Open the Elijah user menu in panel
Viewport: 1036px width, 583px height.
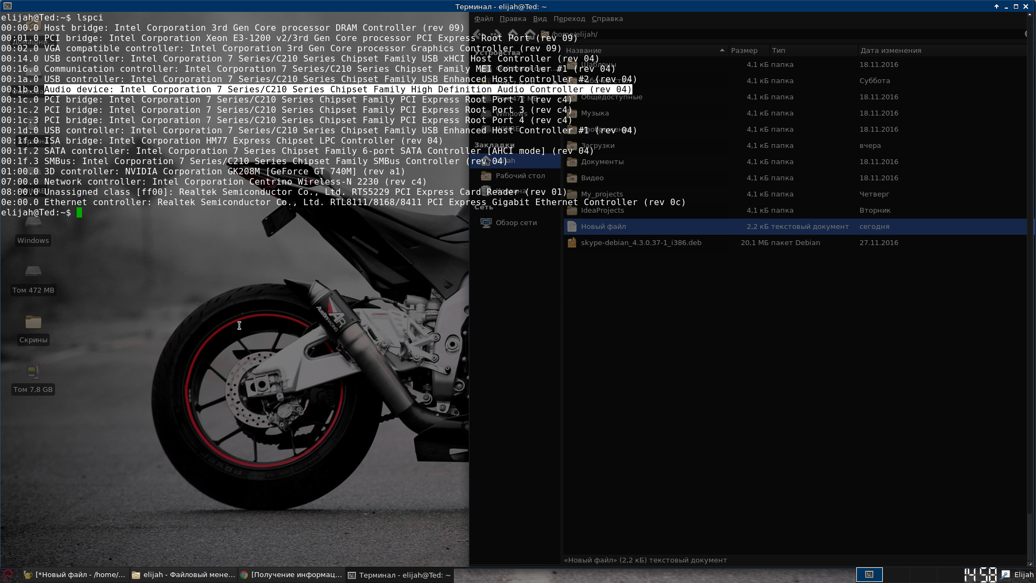1024,574
